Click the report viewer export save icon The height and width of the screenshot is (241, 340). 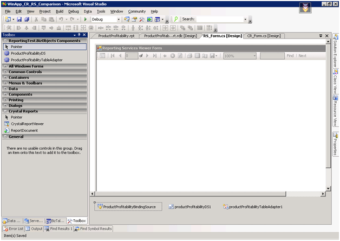213,56
